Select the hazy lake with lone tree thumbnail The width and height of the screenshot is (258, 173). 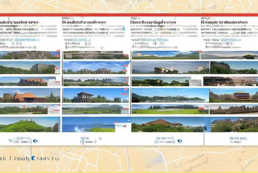pyautogui.click(x=229, y=55)
